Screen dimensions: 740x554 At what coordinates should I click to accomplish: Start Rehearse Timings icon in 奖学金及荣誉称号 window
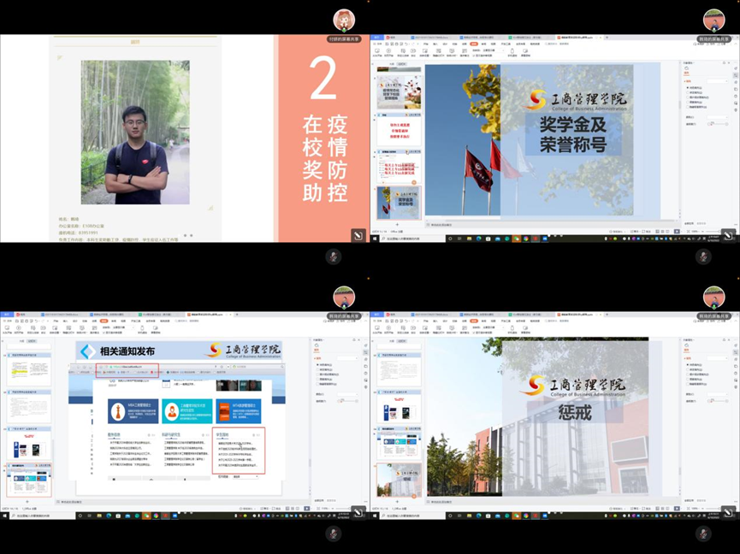pyautogui.click(x=452, y=50)
